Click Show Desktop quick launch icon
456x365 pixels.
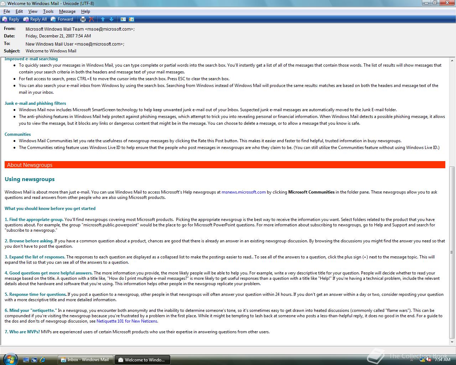[x=26, y=360]
